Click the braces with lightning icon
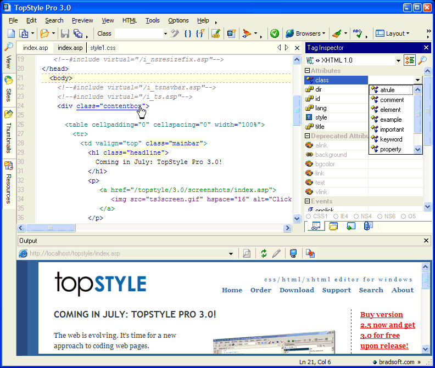 [x=200, y=33]
